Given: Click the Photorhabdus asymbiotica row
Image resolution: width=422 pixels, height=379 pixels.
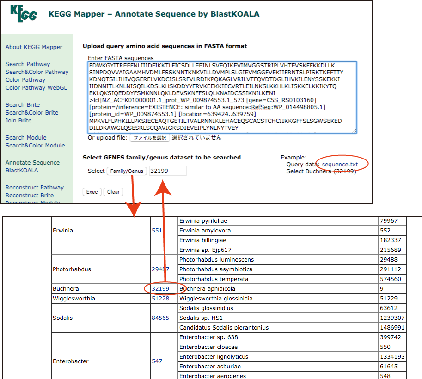Looking at the screenshot, I should click(x=278, y=269).
